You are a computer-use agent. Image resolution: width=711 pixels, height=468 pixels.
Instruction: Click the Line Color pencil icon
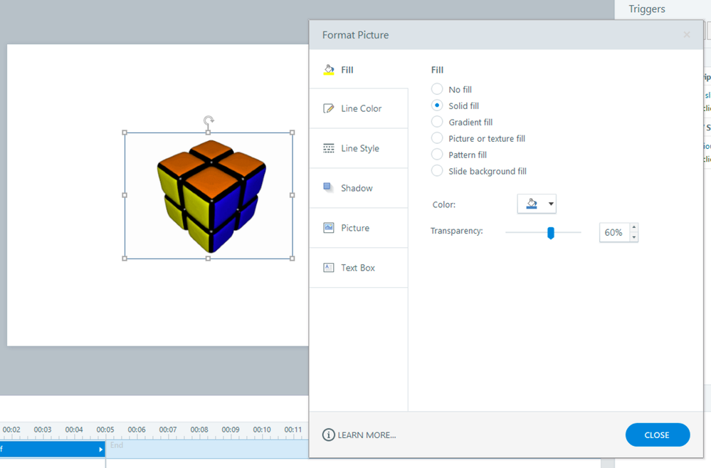(329, 108)
